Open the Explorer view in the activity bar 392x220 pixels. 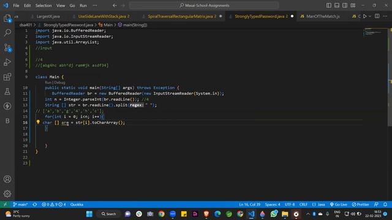[x=7, y=18]
